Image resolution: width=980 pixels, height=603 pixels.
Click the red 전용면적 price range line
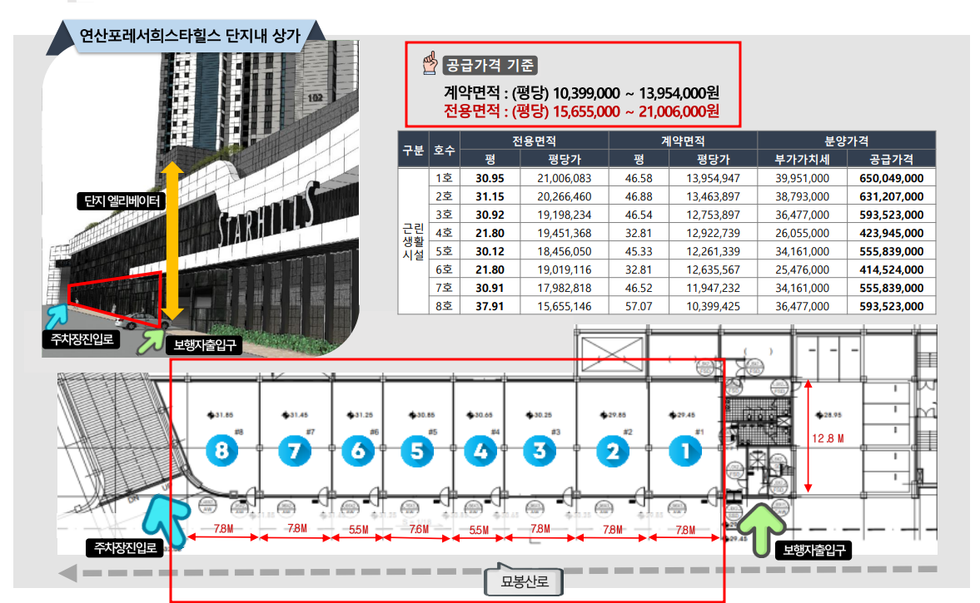tap(581, 111)
